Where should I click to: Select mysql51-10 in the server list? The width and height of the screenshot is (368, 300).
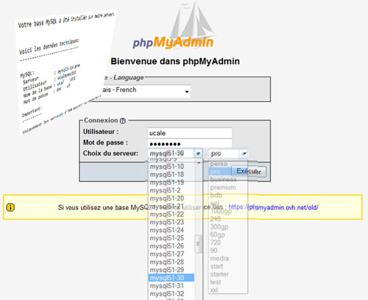[171, 167]
